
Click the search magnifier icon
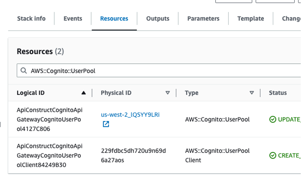click(24, 71)
